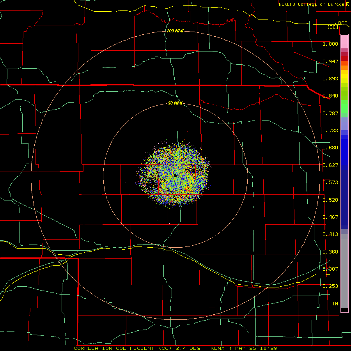Click the black radar site dot at center
351x351 pixels.
pyautogui.click(x=175, y=175)
